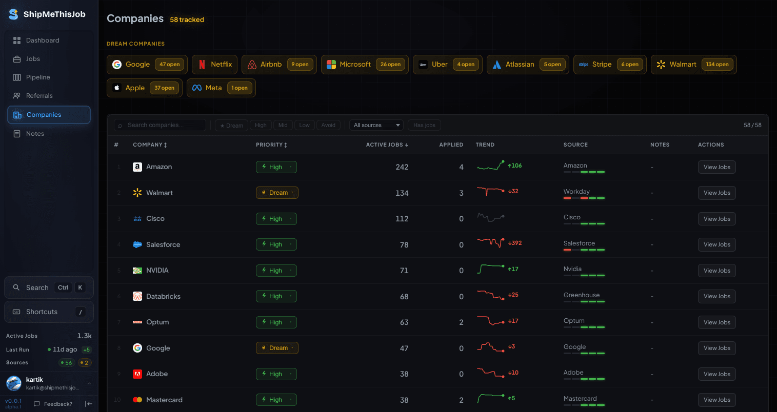Open the Search Ctrl K button
The width and height of the screenshot is (777, 412).
[49, 287]
